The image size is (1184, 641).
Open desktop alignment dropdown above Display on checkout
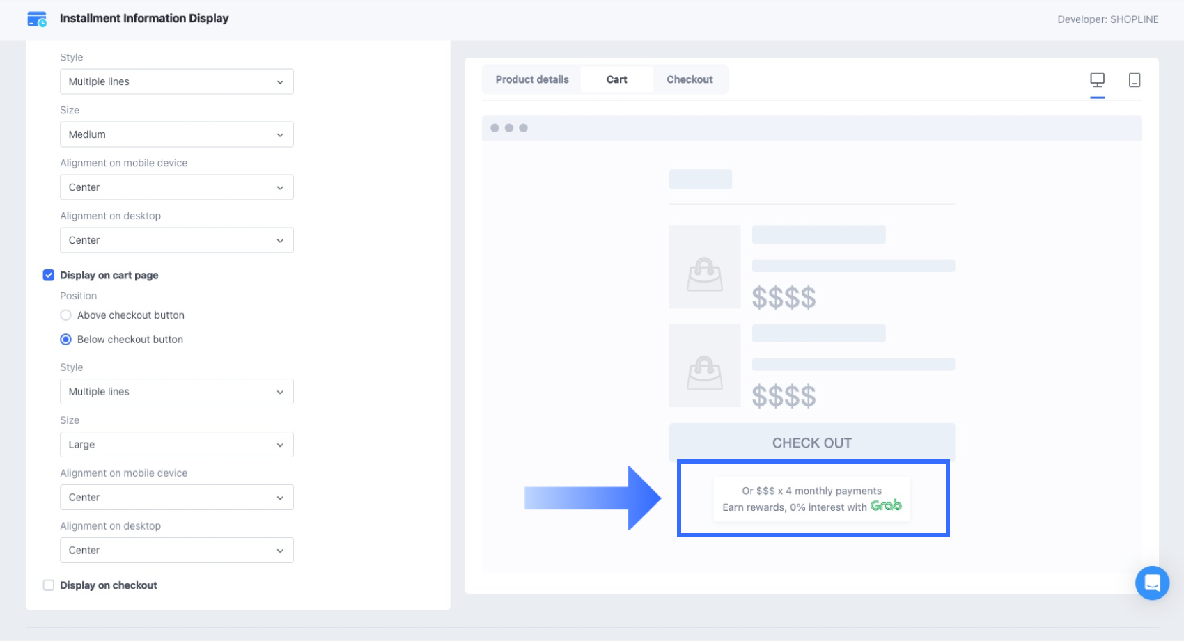coord(177,551)
